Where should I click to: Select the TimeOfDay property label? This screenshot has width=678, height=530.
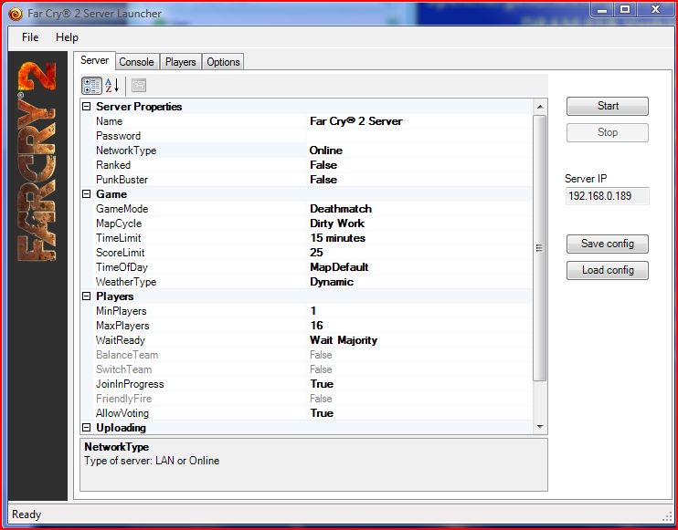tap(122, 267)
